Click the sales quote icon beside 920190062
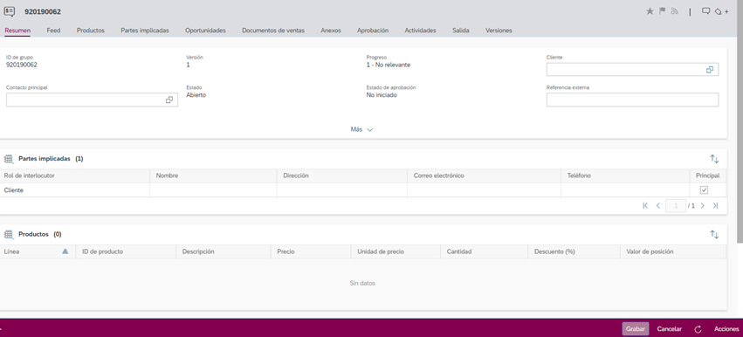 (9, 11)
